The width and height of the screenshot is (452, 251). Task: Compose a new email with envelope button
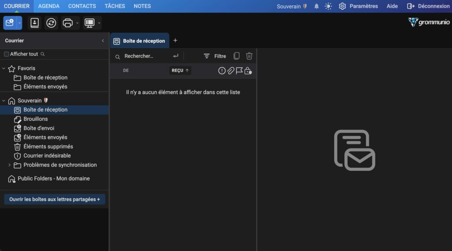click(10, 23)
